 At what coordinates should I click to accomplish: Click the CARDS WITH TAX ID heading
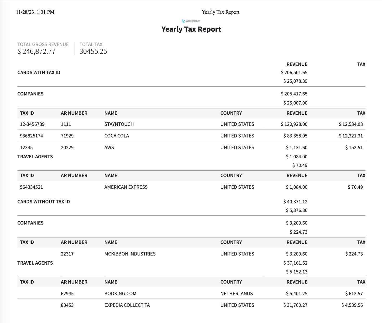(x=39, y=72)
